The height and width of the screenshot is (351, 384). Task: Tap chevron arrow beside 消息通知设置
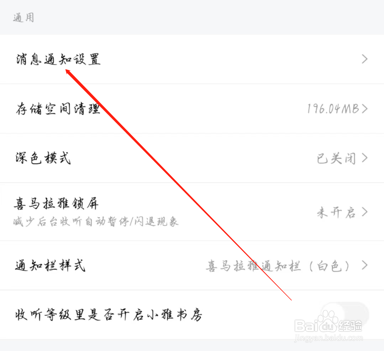365,59
